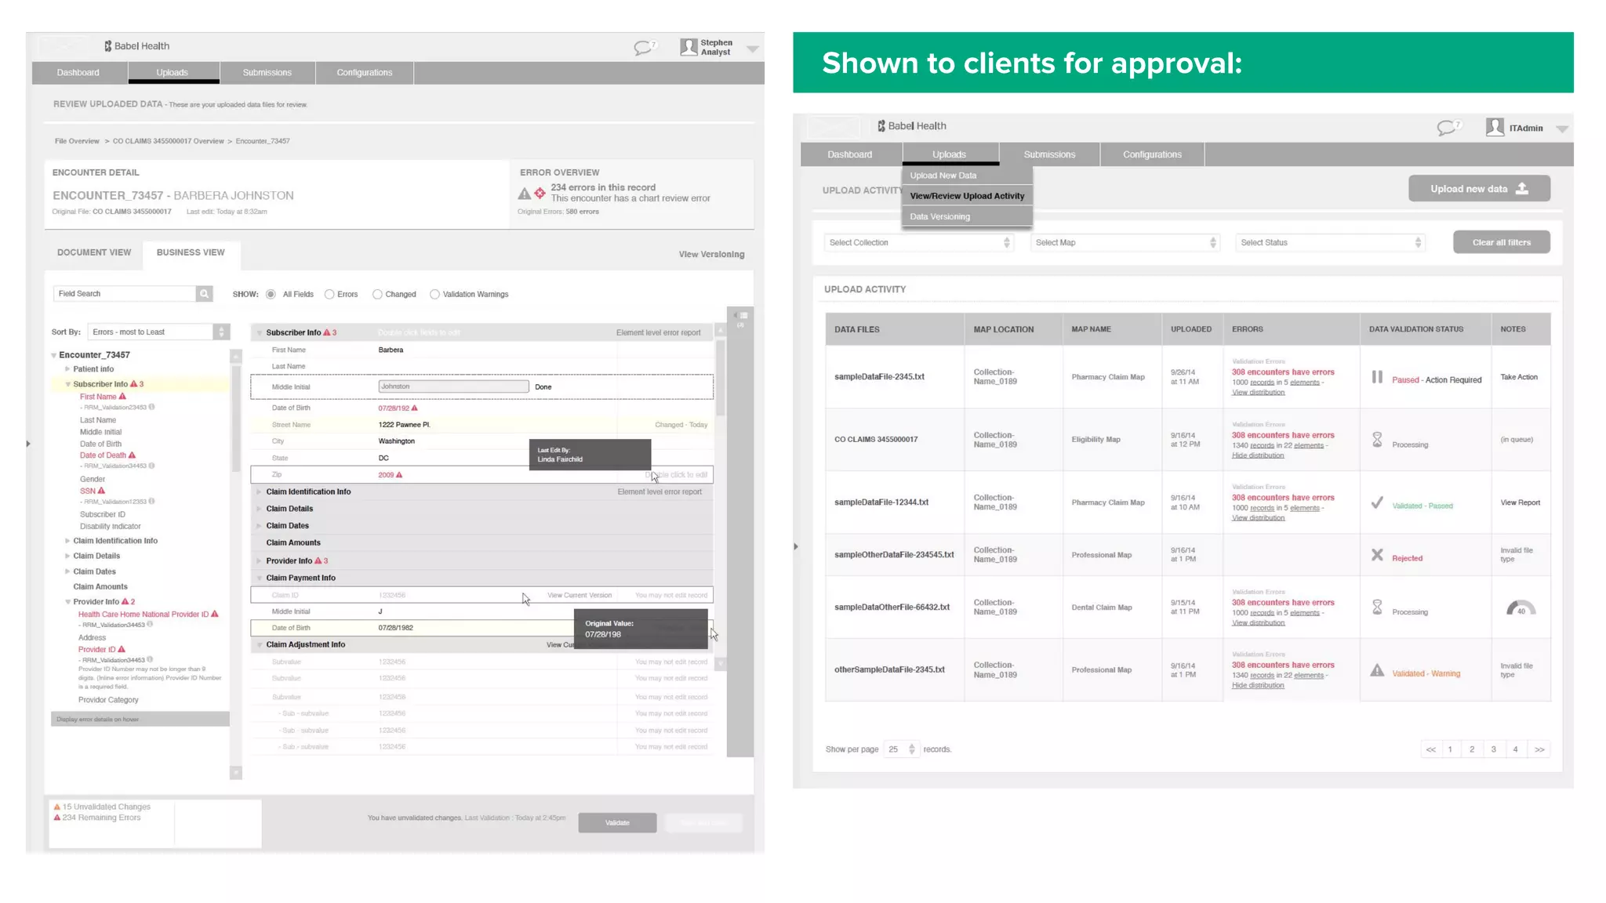Screen dimensions: 1606x903
Task: Click the progress gauge icon showing 40
Action: tap(1521, 608)
